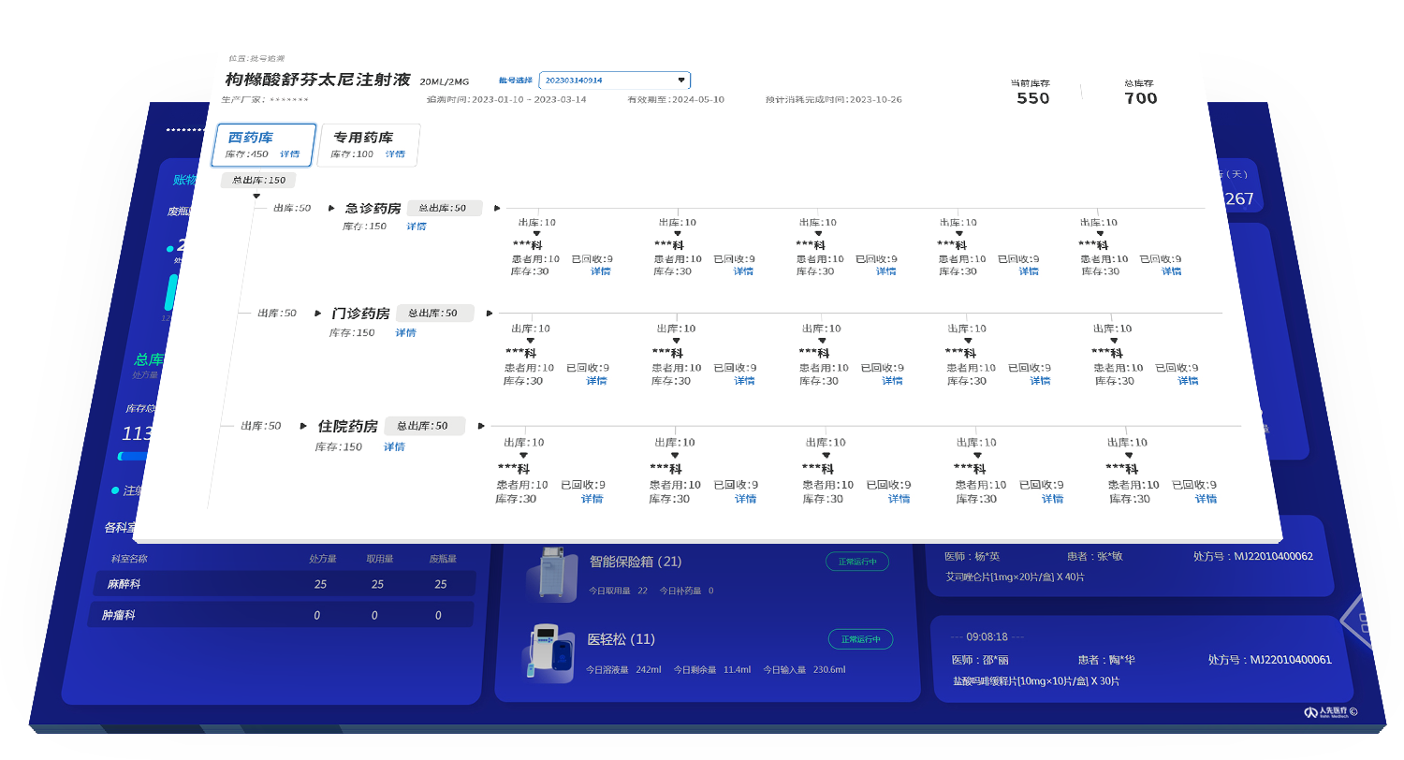This screenshot has height=760, width=1404.
Task: Click the 医轻松 (11) title
Action: point(622,640)
